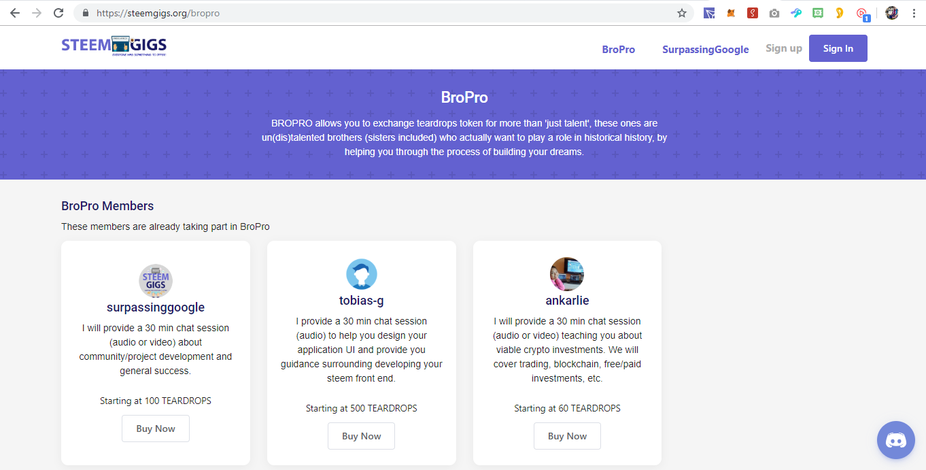
Task: Click the BroPro banner title
Action: (x=464, y=97)
